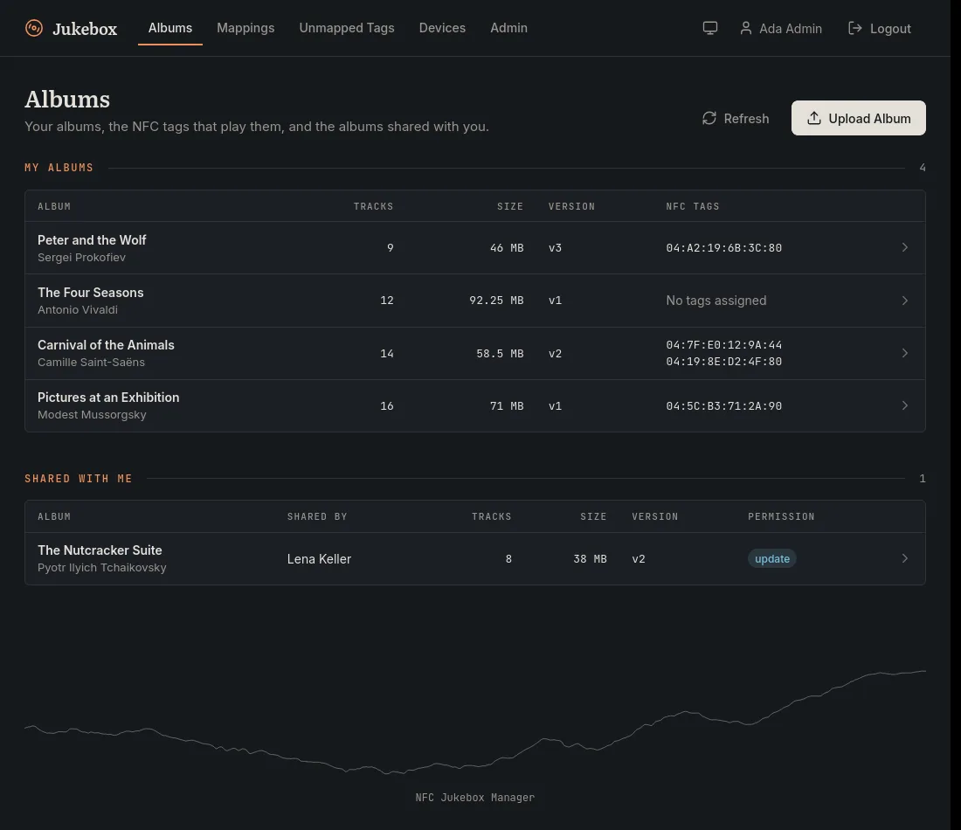Click artist name Pyotr Ilyich Tchaikovsky
Viewport: 961px width, 830px height.
pyautogui.click(x=101, y=568)
